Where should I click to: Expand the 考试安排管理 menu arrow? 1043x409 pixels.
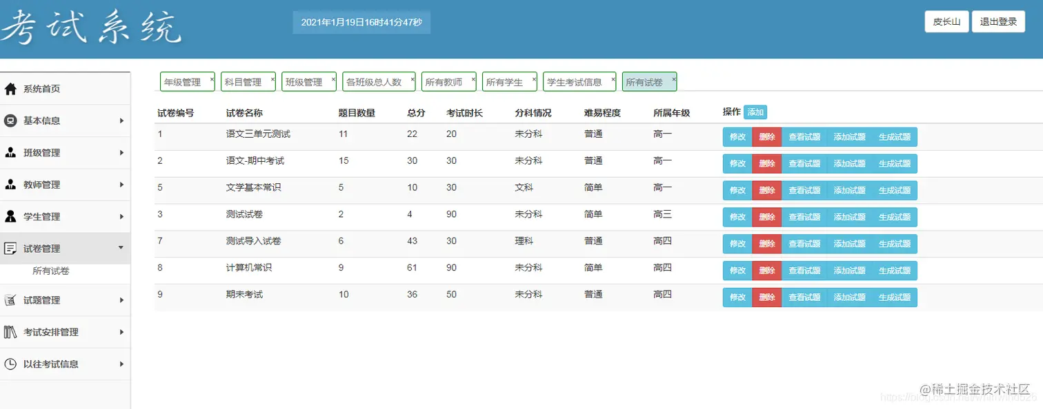pos(121,332)
